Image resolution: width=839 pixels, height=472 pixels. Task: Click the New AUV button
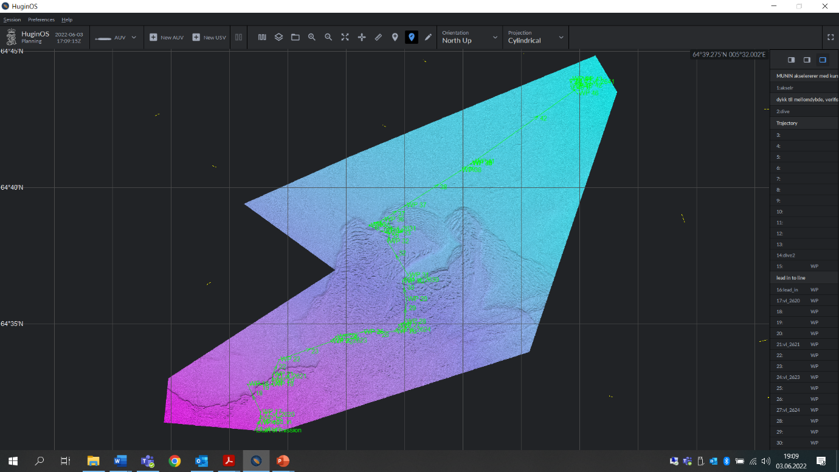[x=165, y=37]
